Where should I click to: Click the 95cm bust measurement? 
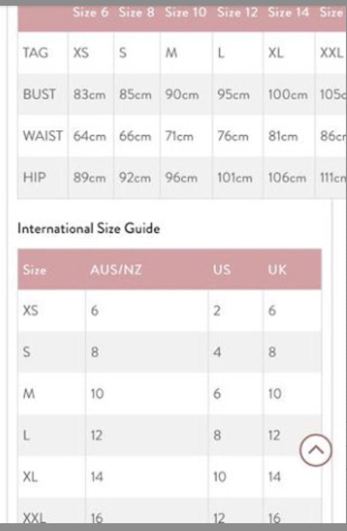[x=233, y=95]
